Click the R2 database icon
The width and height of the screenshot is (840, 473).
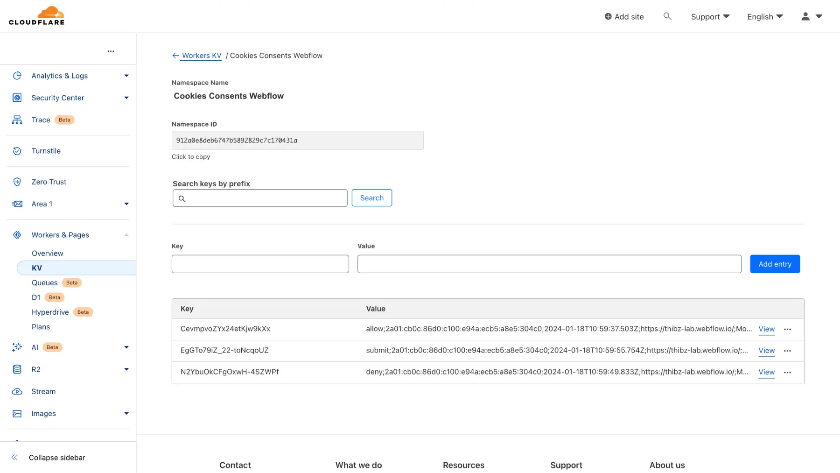(x=17, y=369)
